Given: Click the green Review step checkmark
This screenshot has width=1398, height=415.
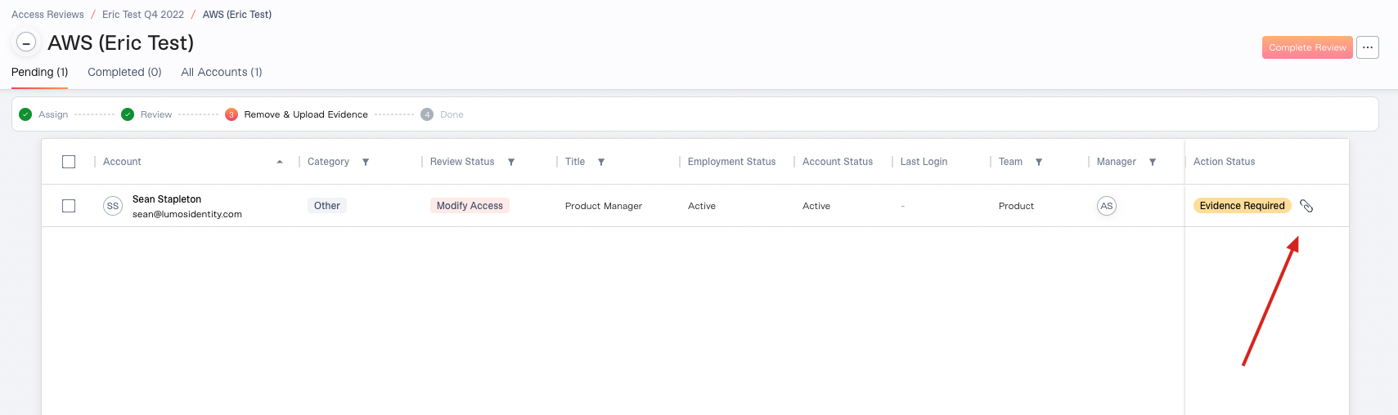Looking at the screenshot, I should point(128,114).
